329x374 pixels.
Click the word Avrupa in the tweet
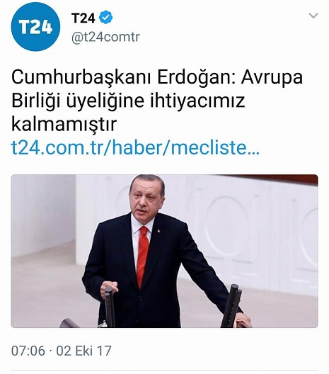tap(272, 78)
